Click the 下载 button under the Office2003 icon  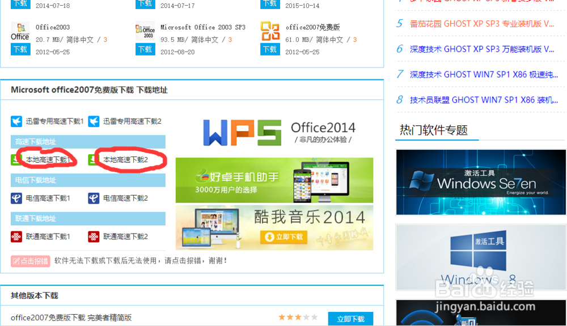coord(20,49)
